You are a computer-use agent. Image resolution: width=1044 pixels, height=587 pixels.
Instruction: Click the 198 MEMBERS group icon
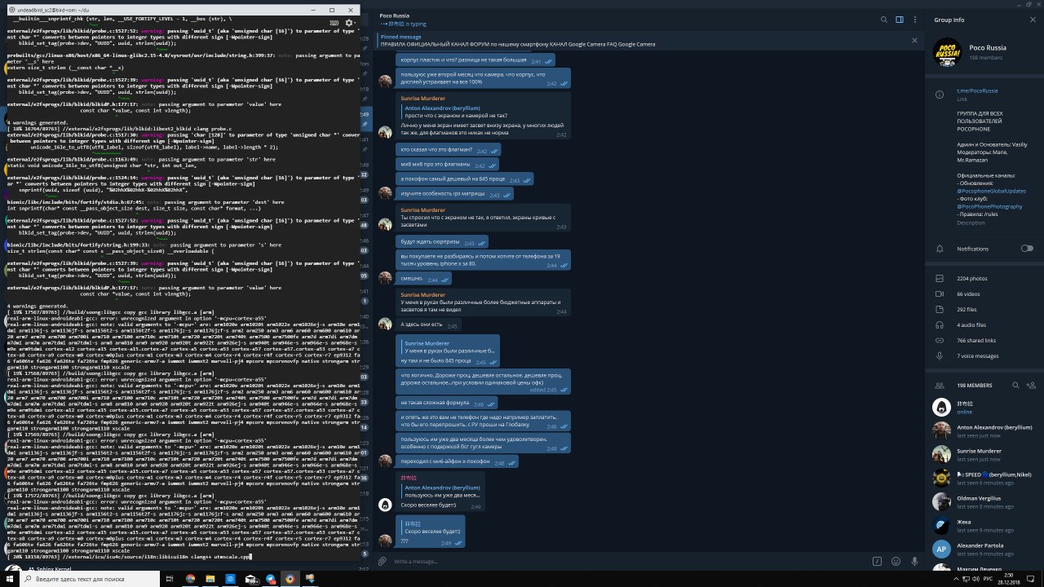click(940, 385)
